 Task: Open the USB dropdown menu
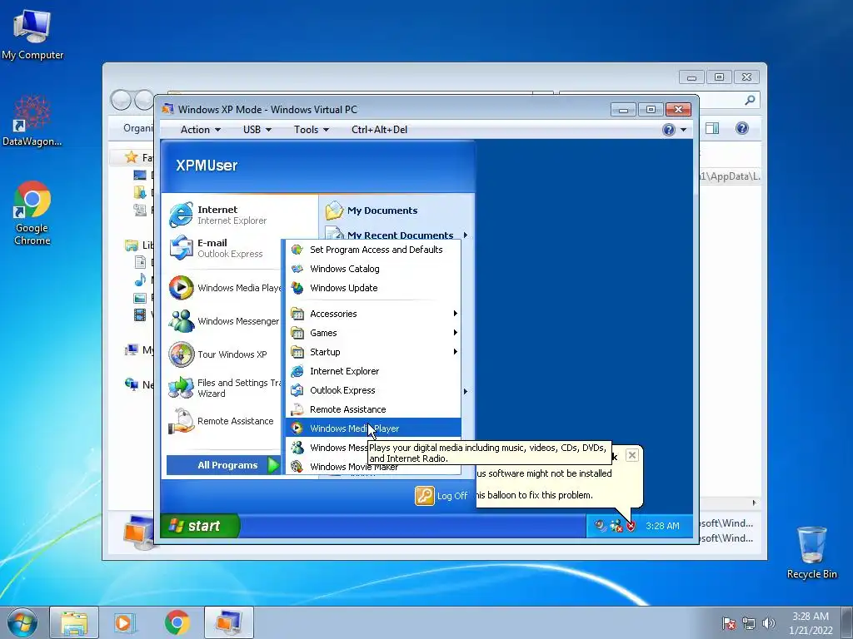[x=257, y=129]
